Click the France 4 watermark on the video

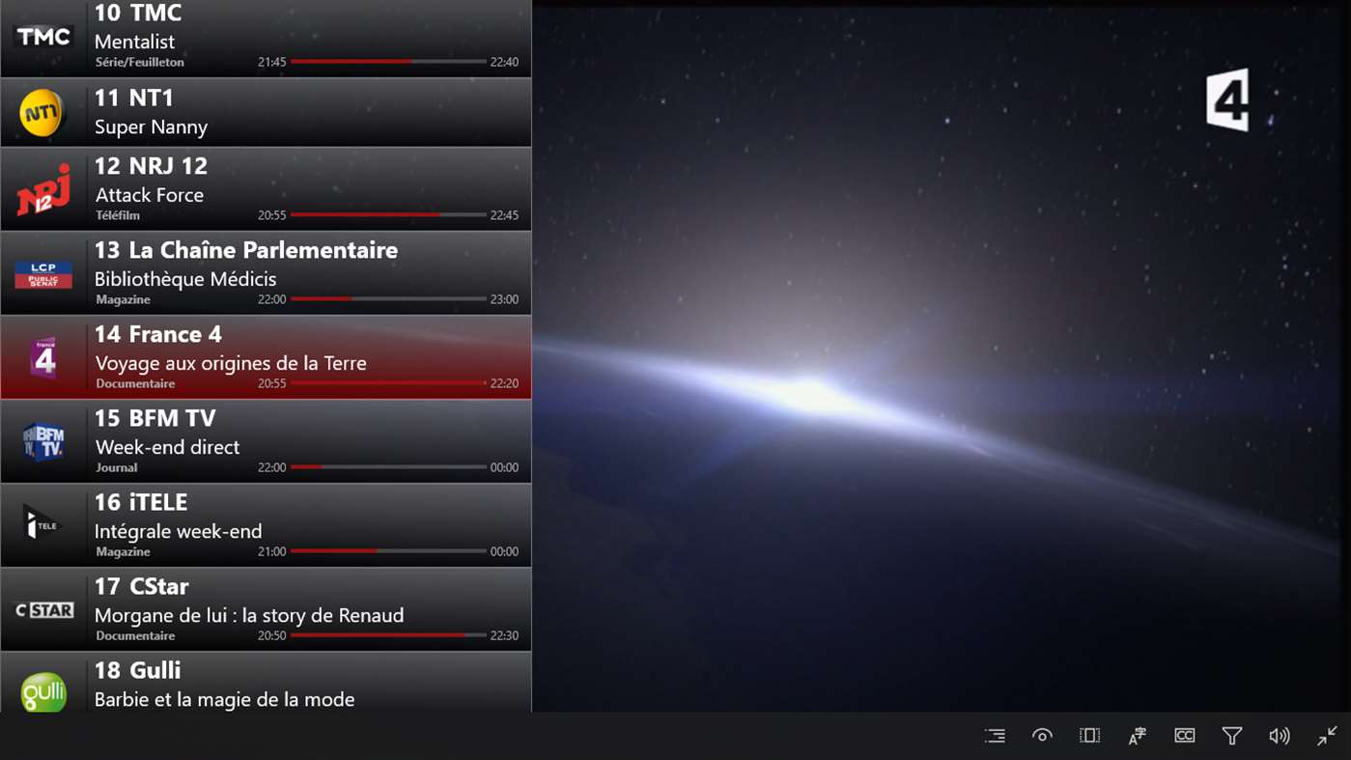coord(1227,100)
